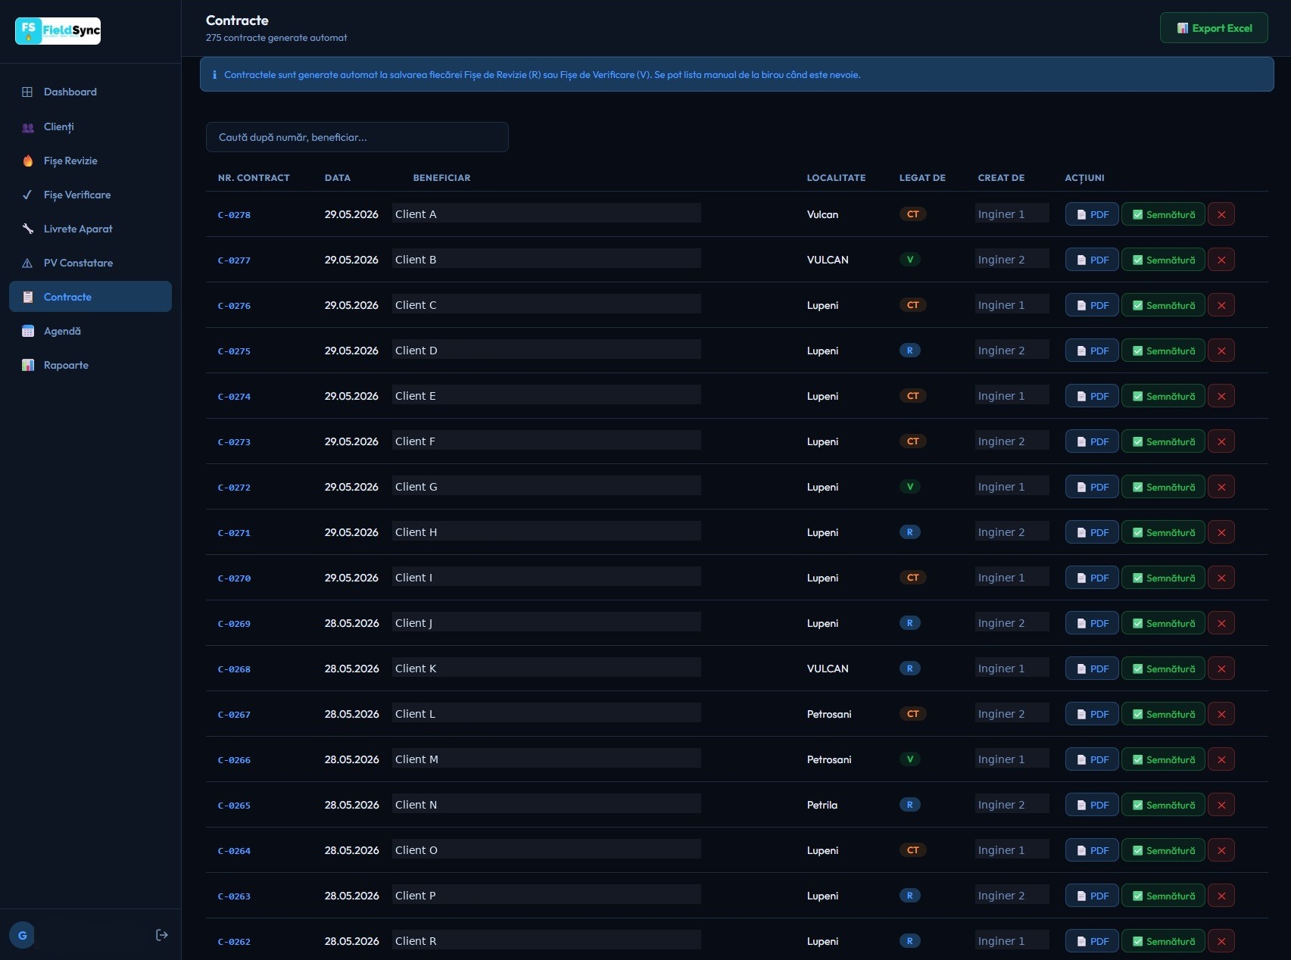Navigate to Fișe Verificare
The width and height of the screenshot is (1291, 960).
(90, 195)
